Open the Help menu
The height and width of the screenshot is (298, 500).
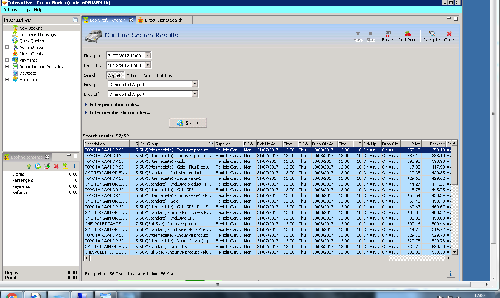pyautogui.click(x=38, y=10)
